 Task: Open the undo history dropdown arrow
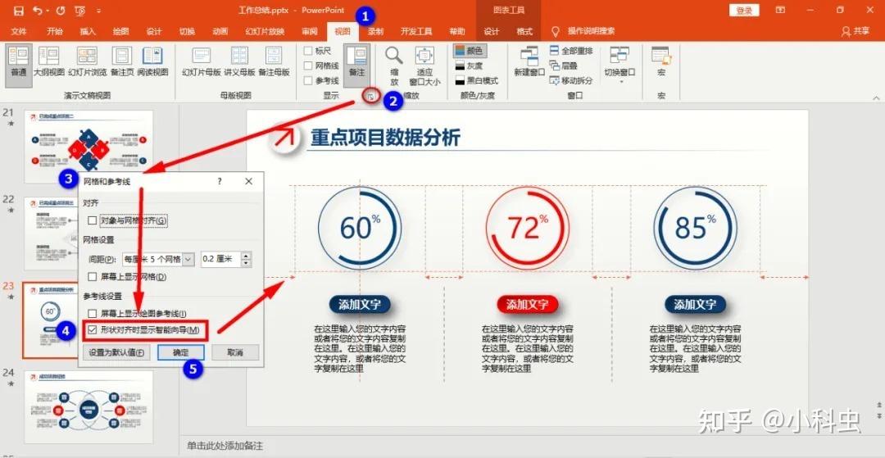(x=47, y=11)
